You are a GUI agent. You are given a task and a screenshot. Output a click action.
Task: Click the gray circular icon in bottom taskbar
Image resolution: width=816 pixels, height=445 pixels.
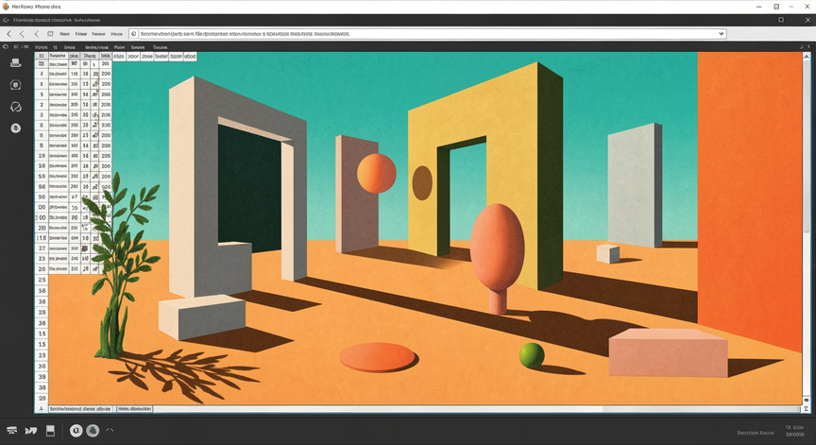[93, 431]
